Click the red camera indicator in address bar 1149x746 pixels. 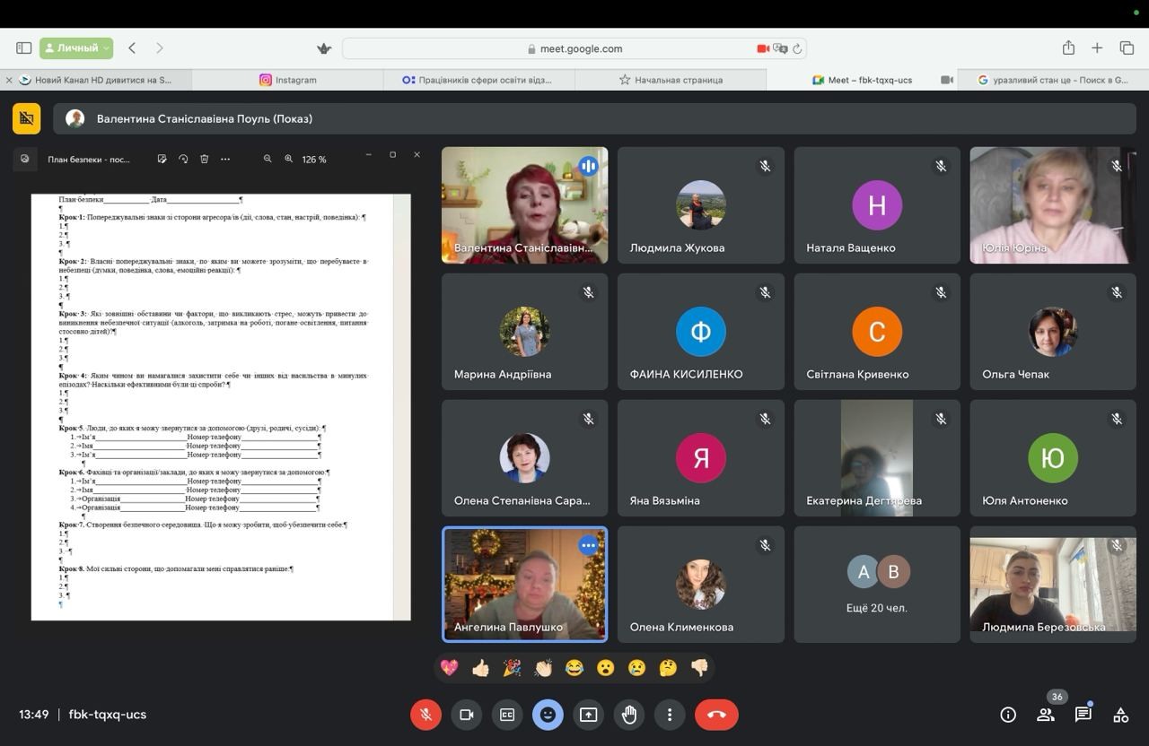pos(763,48)
